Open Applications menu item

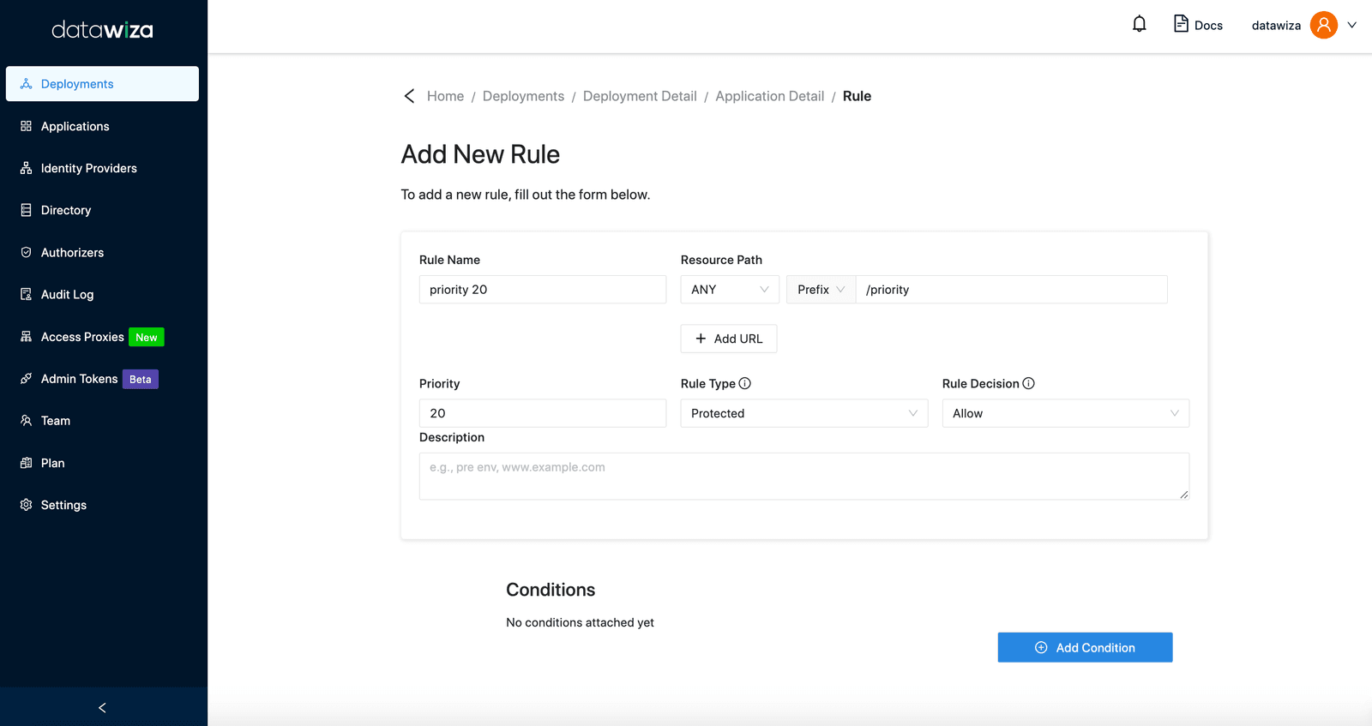(102, 126)
